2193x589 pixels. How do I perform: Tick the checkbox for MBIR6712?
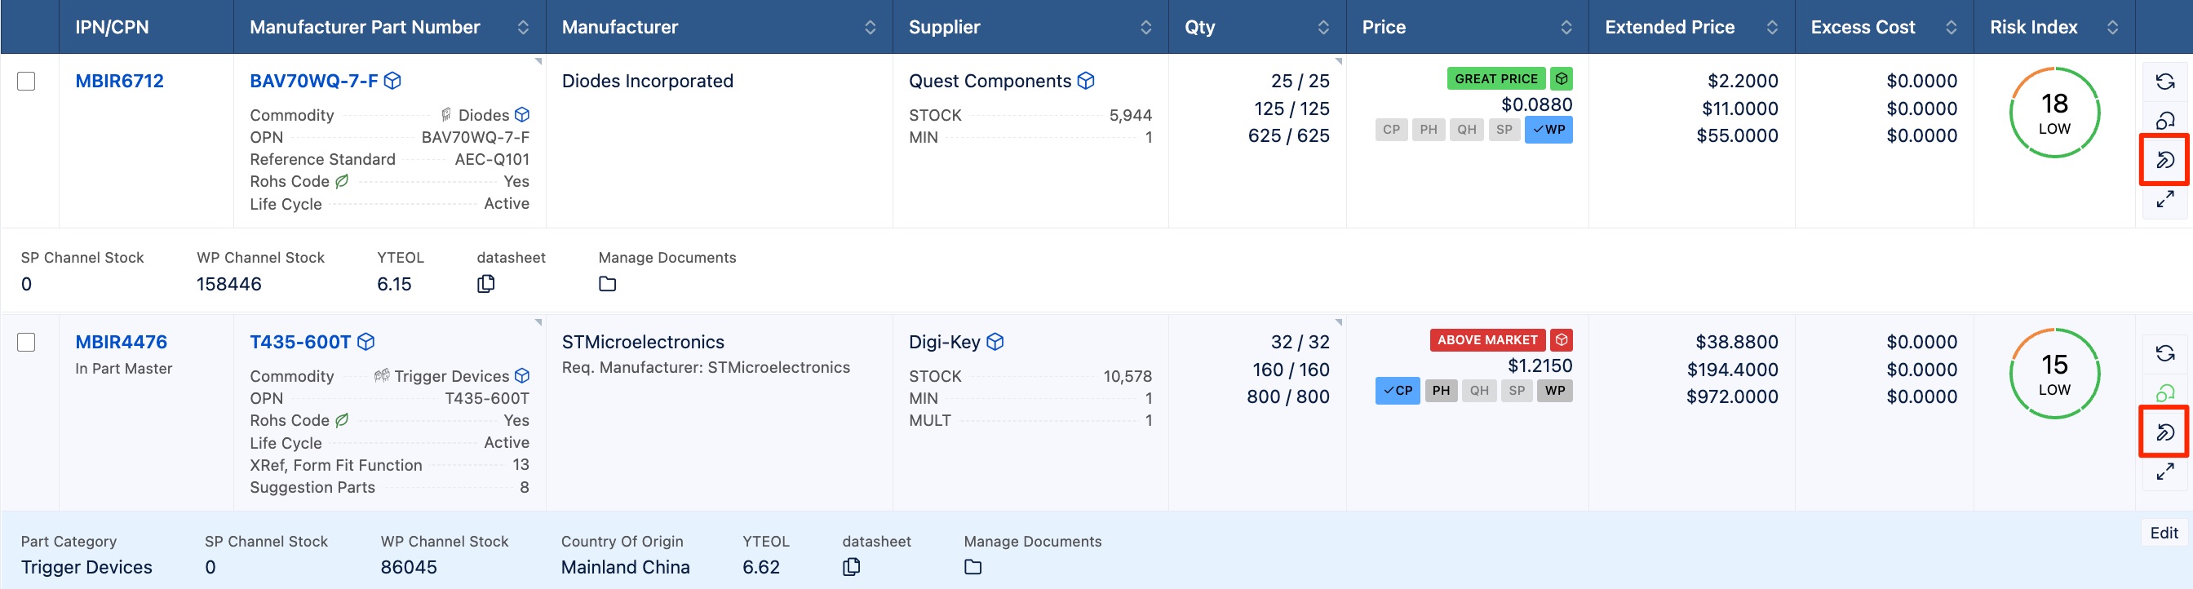coord(26,81)
